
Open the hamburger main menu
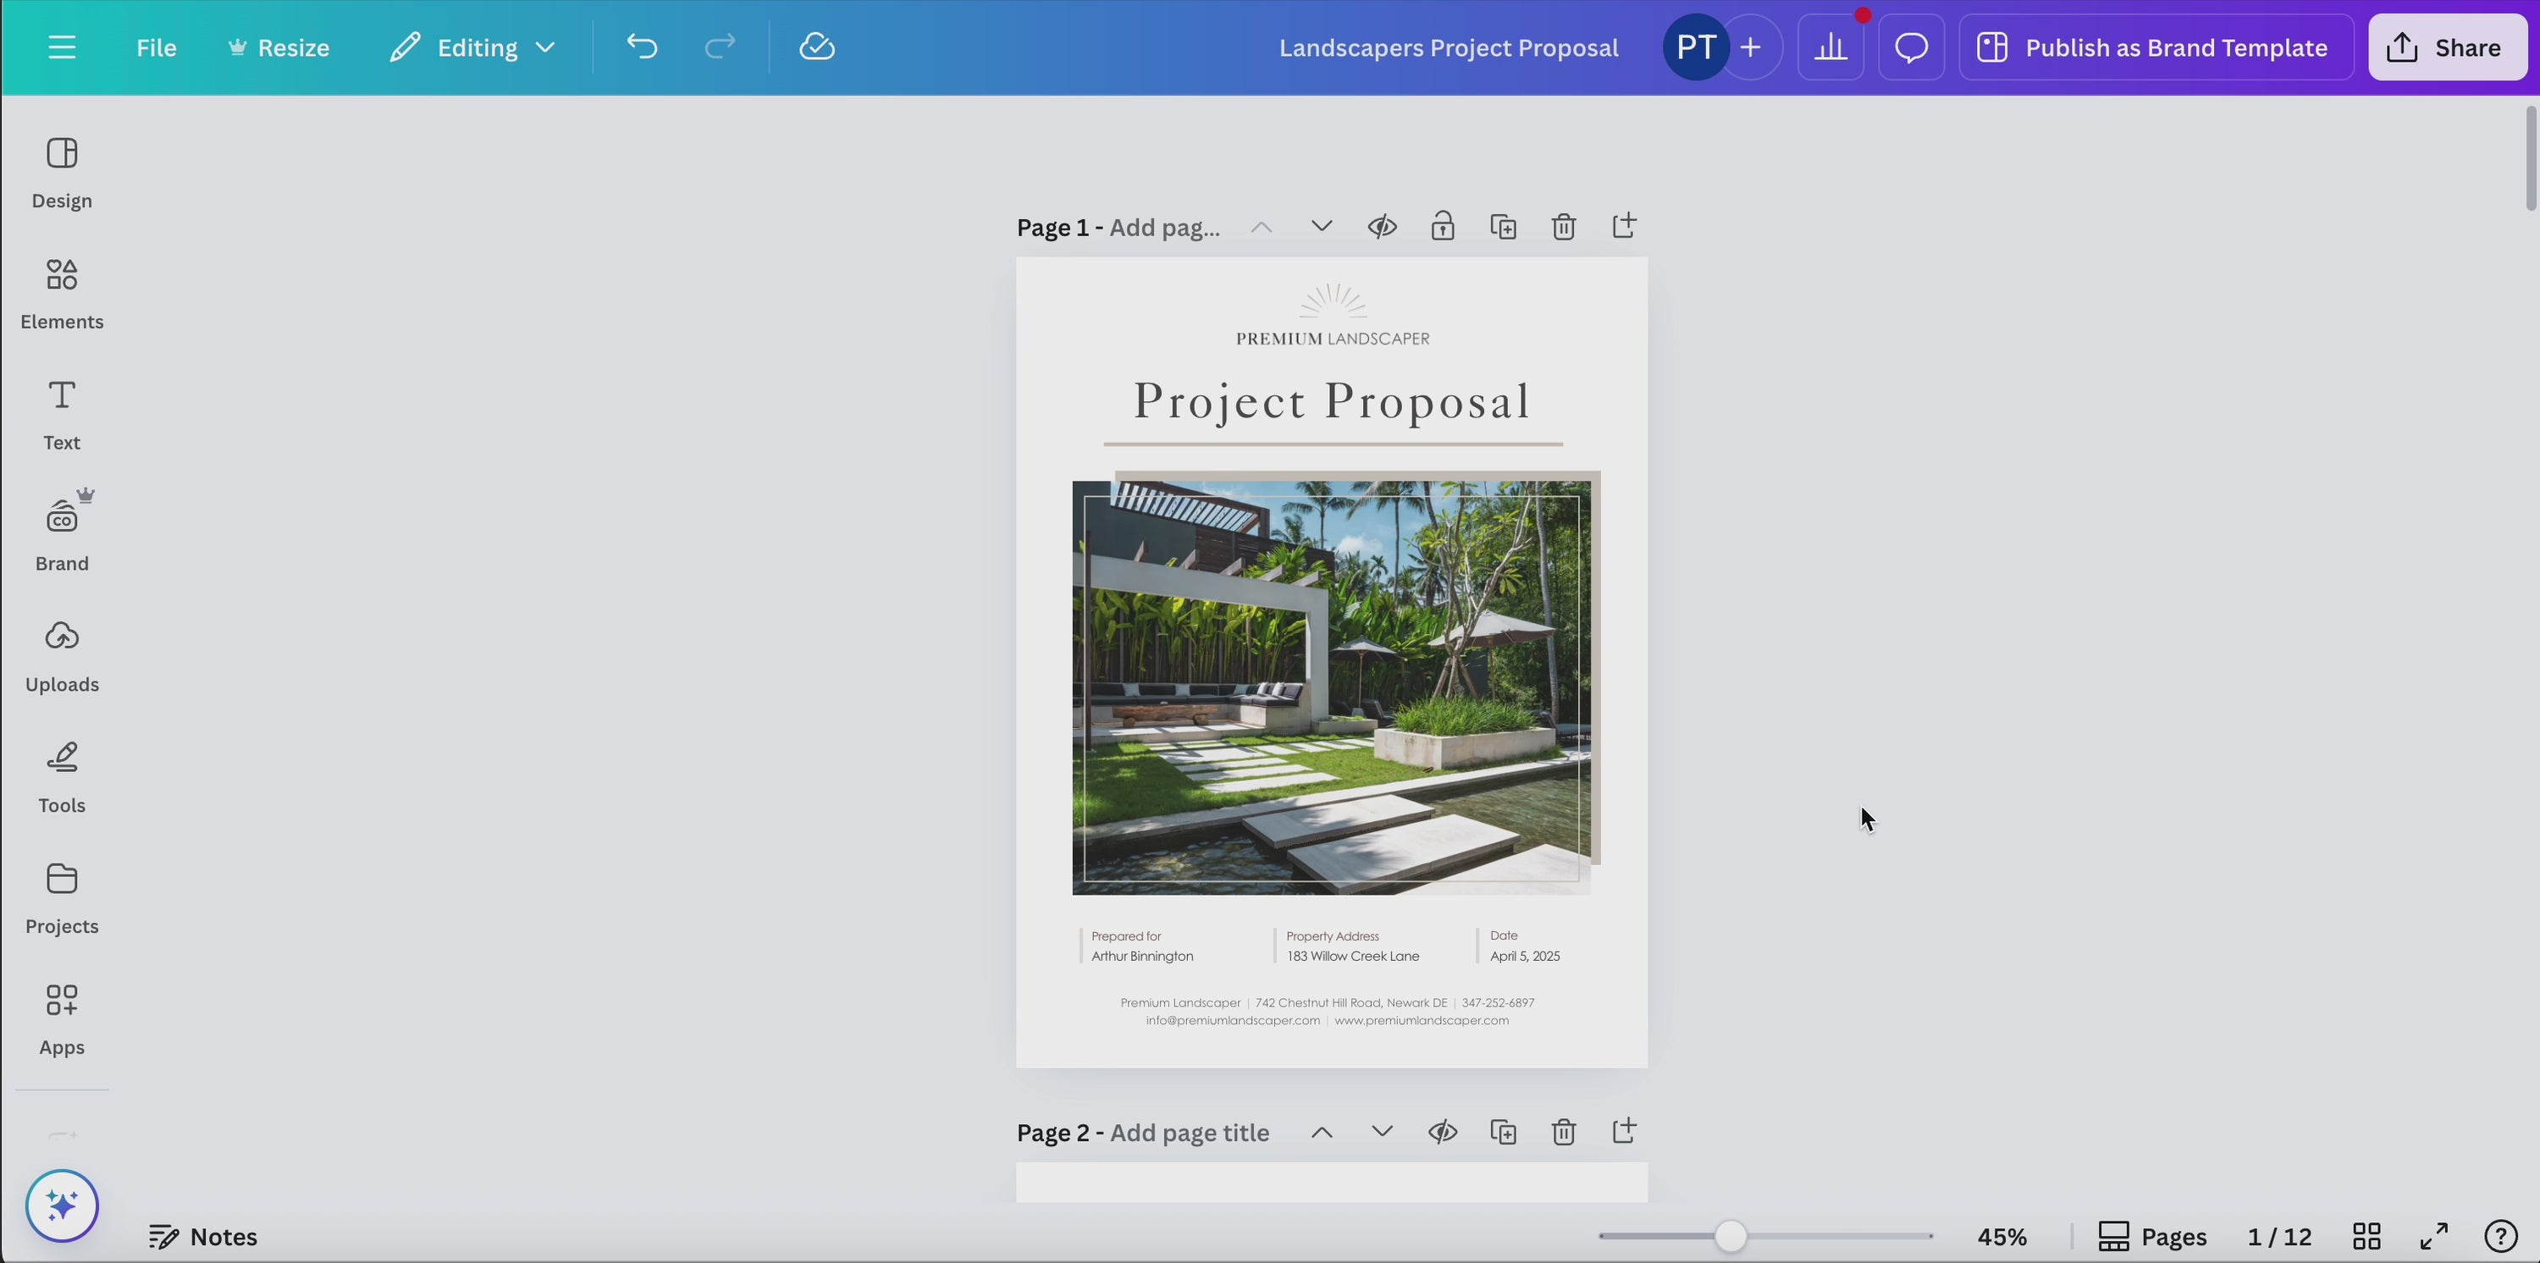click(x=62, y=47)
